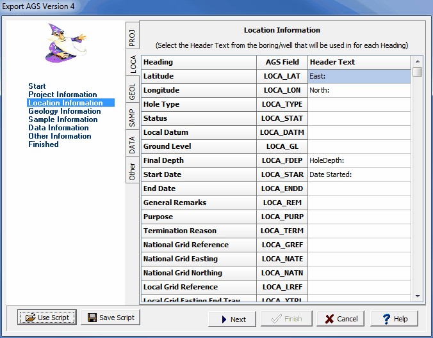This screenshot has height=338, width=433.
Task: Select the DATA vertical tab
Action: click(132, 146)
